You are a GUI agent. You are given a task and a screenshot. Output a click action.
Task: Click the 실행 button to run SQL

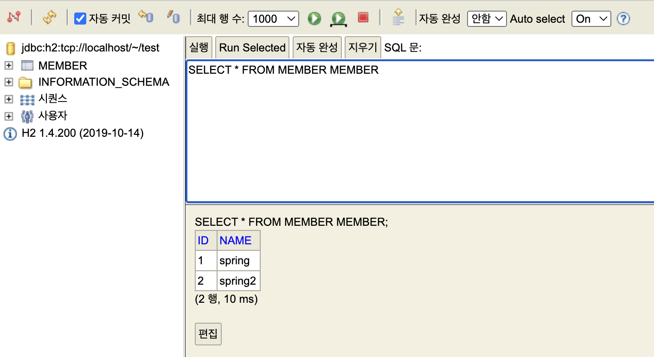coord(199,47)
